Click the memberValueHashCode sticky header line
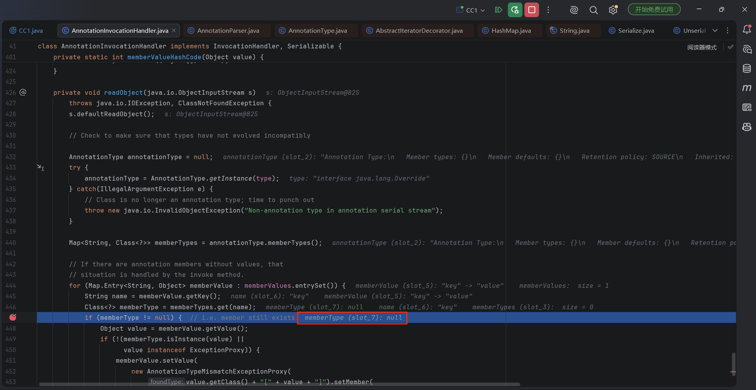Image resolution: width=756 pixels, height=390 pixels. click(x=158, y=57)
